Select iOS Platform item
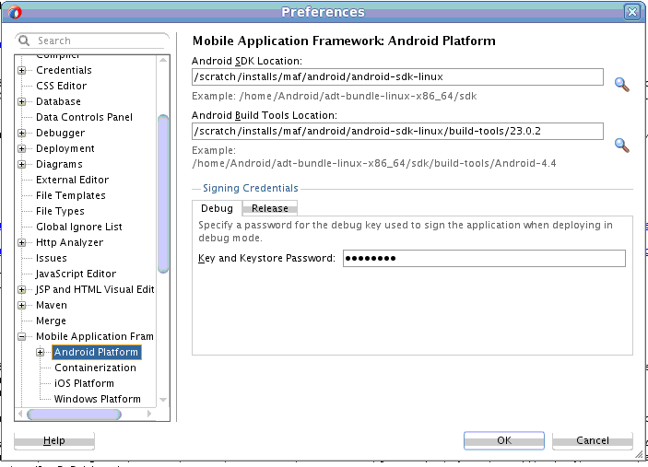Screen dimensions: 648x467 (x=84, y=383)
